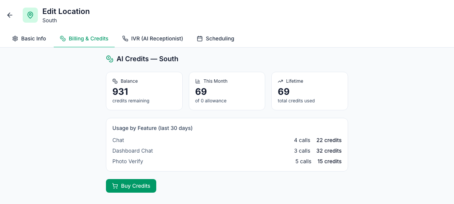Click the green location pin icon
The height and width of the screenshot is (204, 454).
(x=30, y=15)
